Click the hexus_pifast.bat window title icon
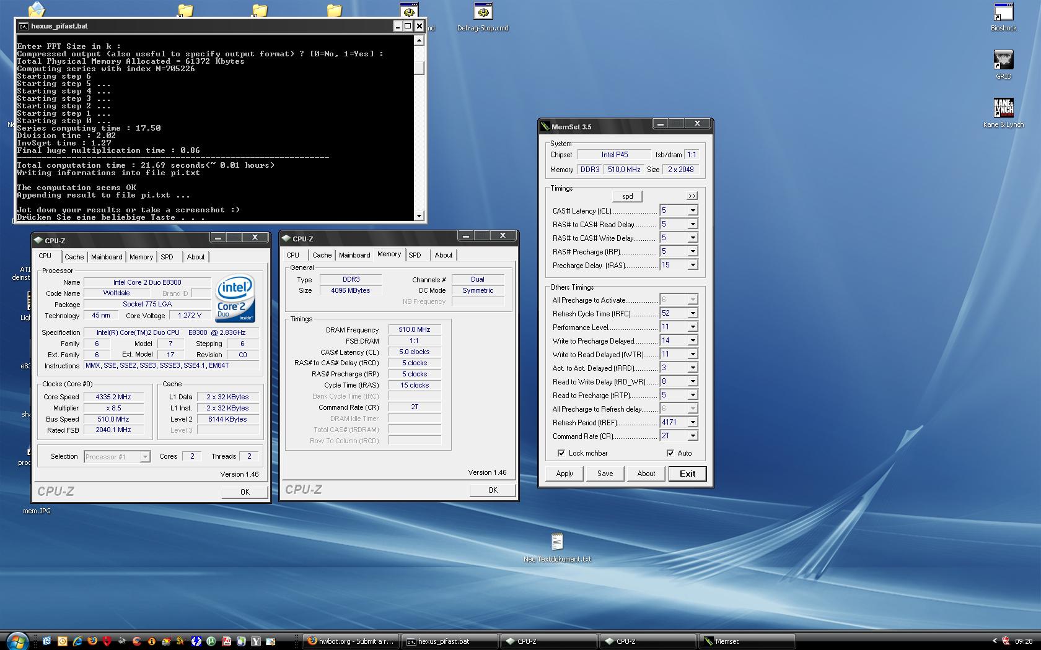 [23, 26]
